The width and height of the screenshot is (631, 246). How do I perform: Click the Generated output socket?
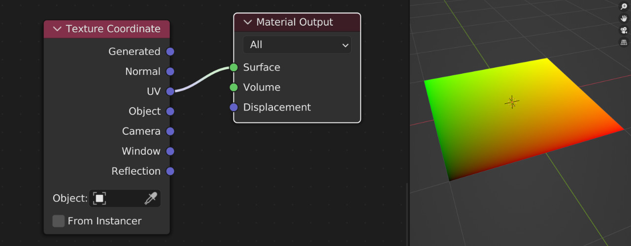170,52
